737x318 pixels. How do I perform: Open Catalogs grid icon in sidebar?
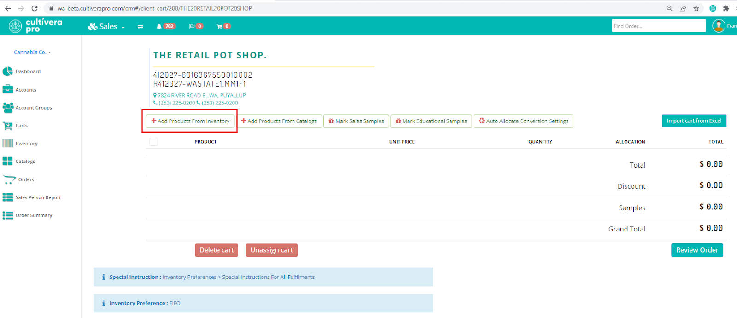[8, 161]
